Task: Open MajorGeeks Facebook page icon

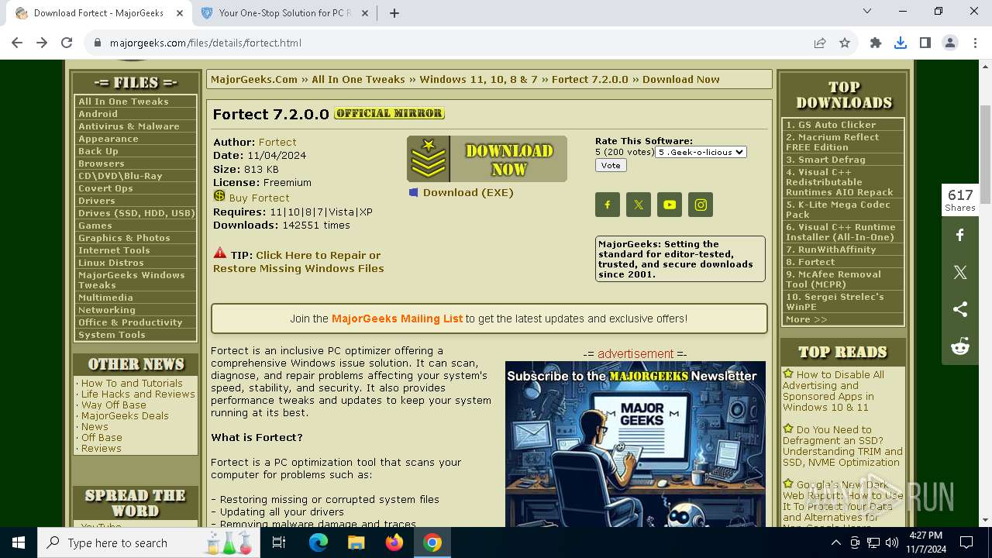Action: pos(608,205)
